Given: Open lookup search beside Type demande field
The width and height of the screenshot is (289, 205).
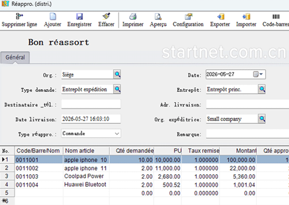Looking at the screenshot, I should [117, 89].
